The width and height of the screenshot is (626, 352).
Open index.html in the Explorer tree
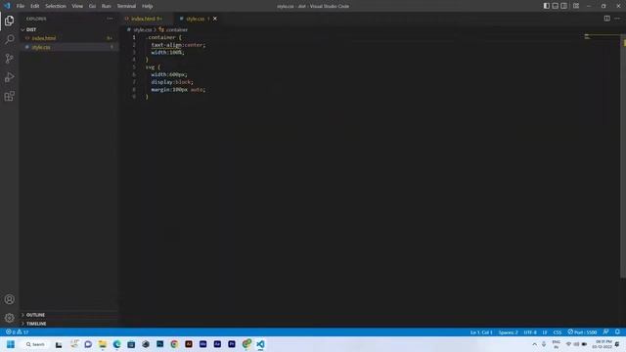[68, 38]
